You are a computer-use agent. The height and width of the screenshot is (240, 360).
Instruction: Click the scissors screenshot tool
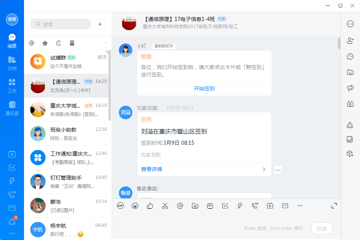point(165,205)
